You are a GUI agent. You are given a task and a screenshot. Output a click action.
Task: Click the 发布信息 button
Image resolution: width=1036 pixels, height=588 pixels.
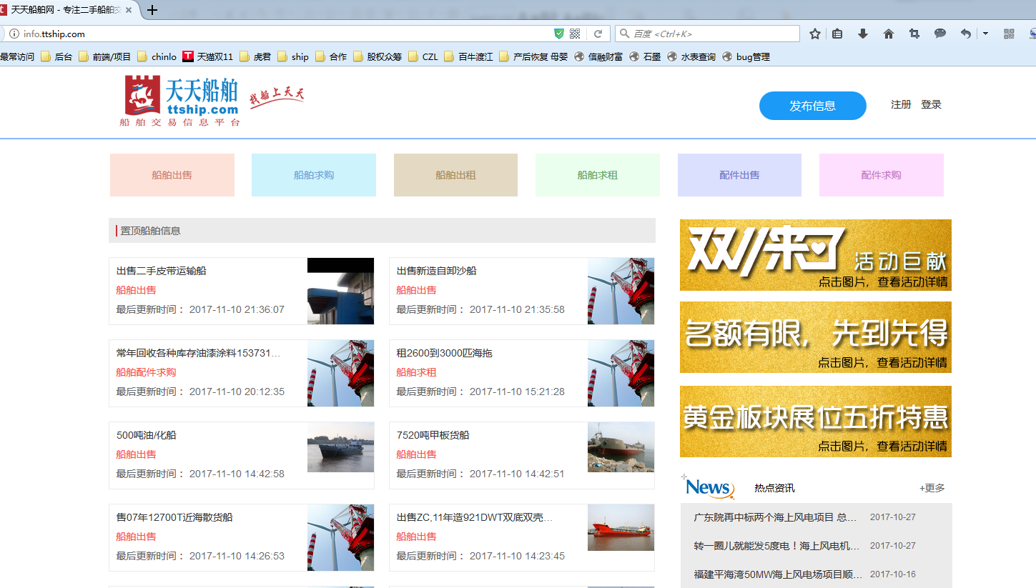[x=813, y=106]
